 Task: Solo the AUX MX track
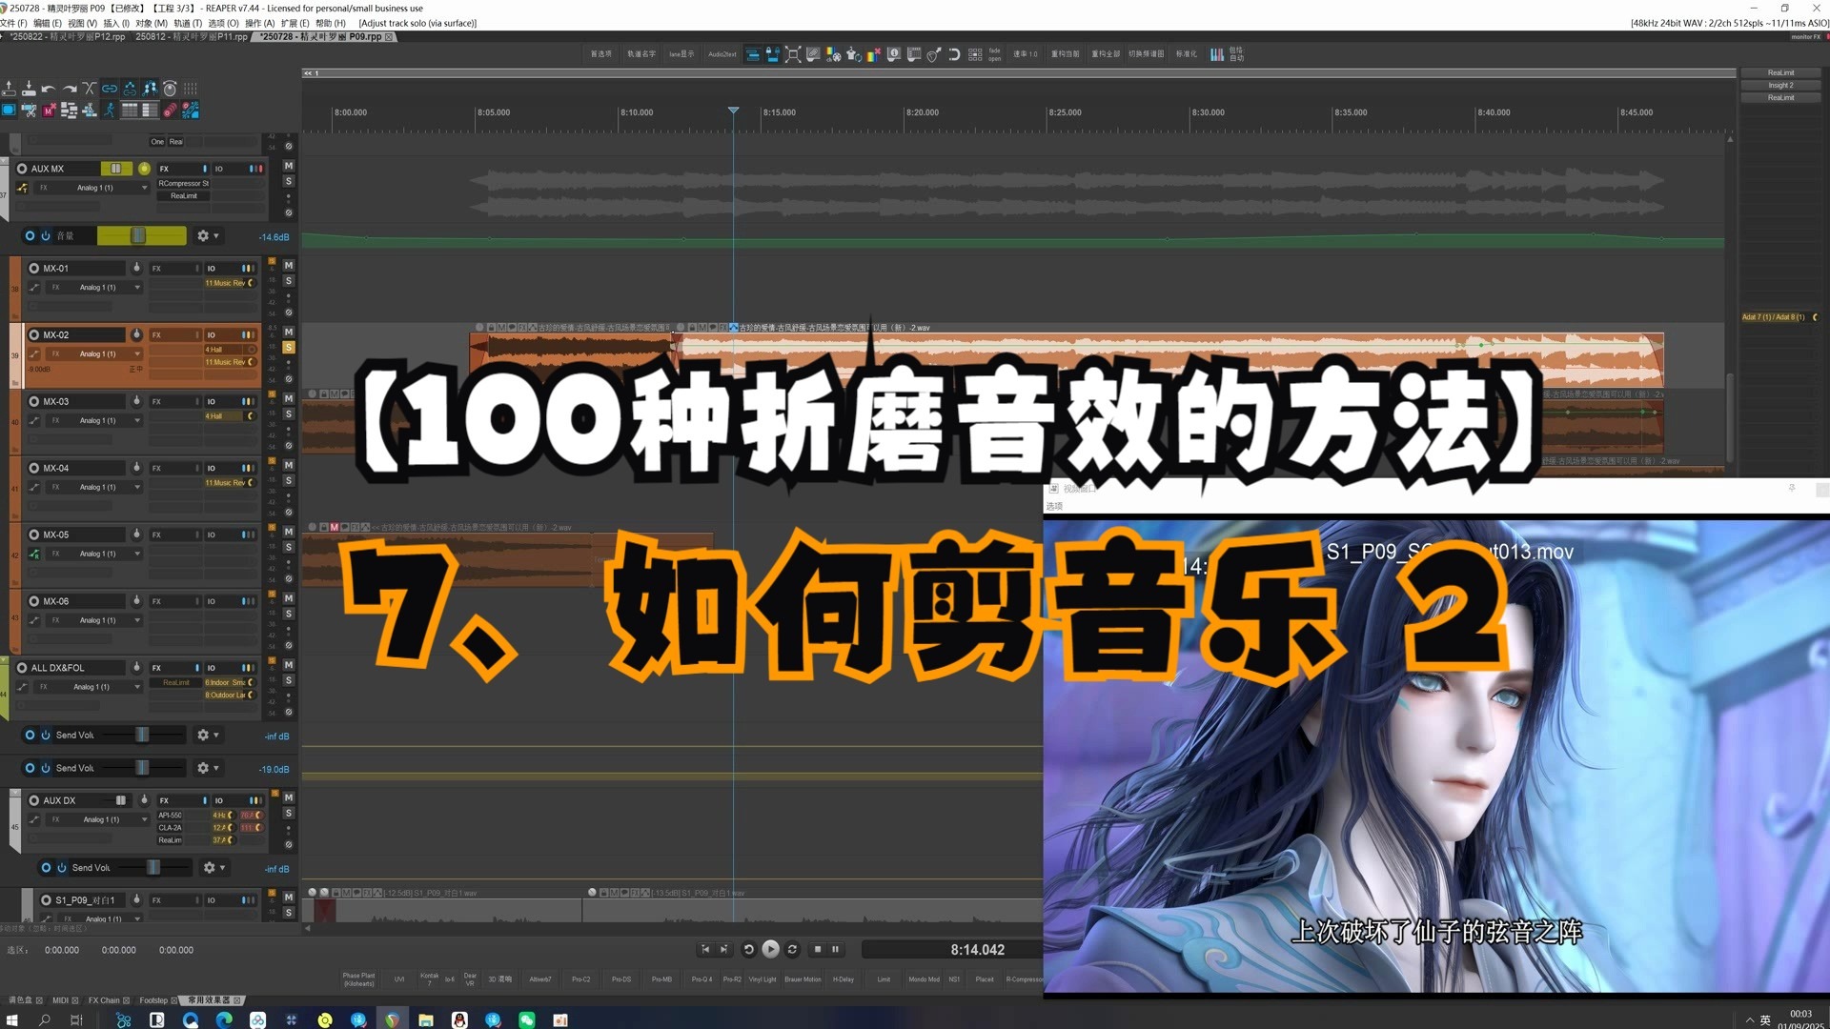289,181
